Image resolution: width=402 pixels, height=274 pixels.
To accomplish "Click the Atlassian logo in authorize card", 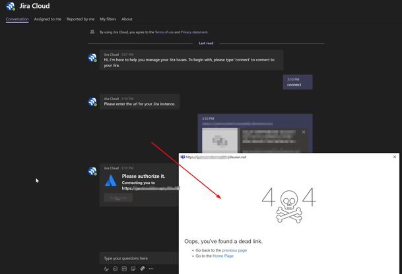I will click(111, 180).
